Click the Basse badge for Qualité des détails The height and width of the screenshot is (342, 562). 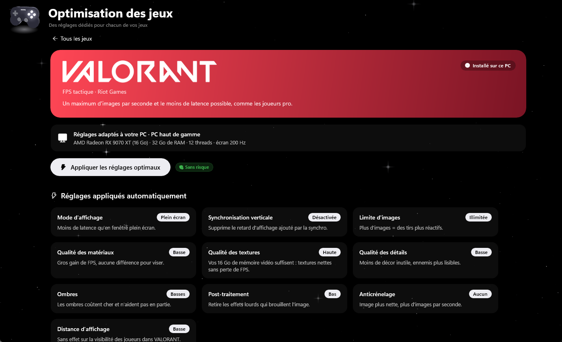(481, 252)
